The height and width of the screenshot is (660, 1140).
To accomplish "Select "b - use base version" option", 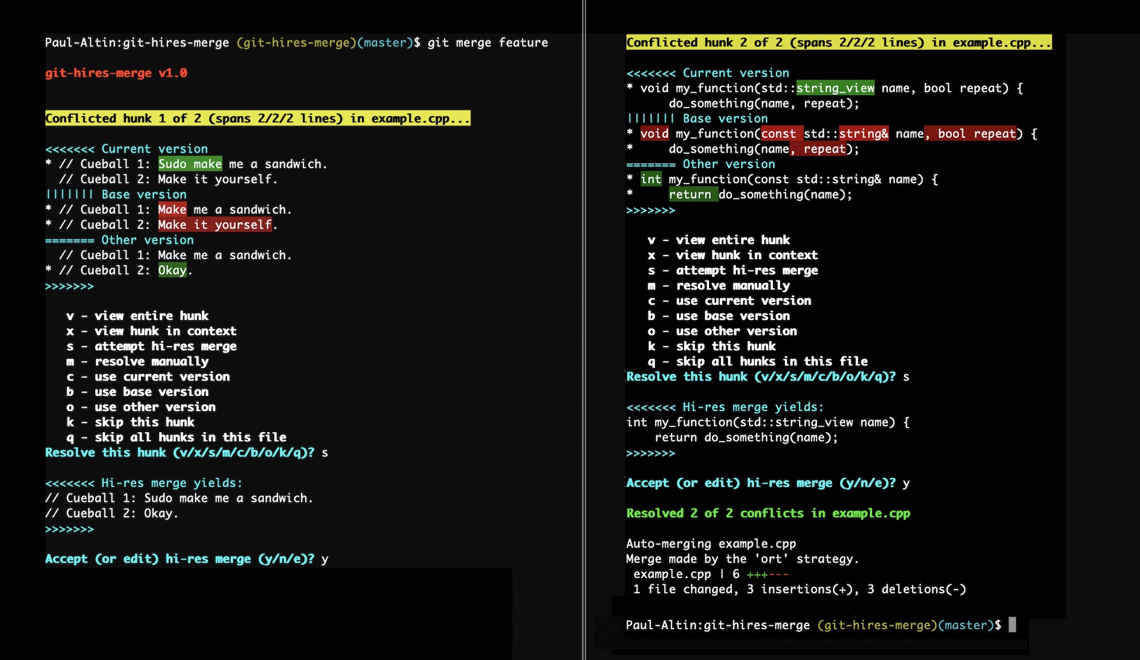I will [138, 392].
